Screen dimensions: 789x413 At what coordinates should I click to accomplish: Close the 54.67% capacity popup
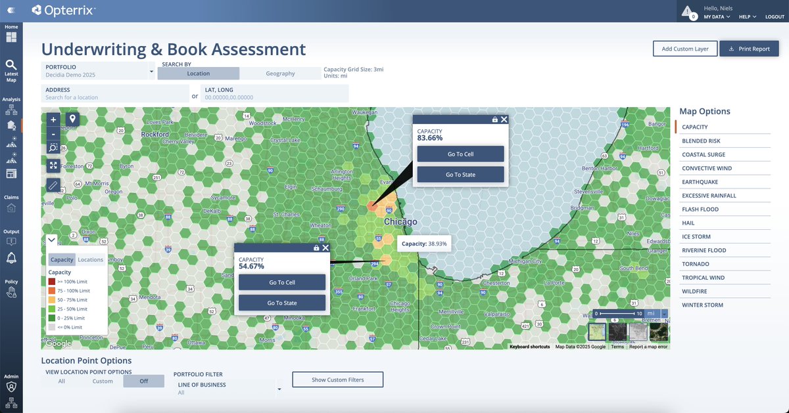tap(325, 248)
